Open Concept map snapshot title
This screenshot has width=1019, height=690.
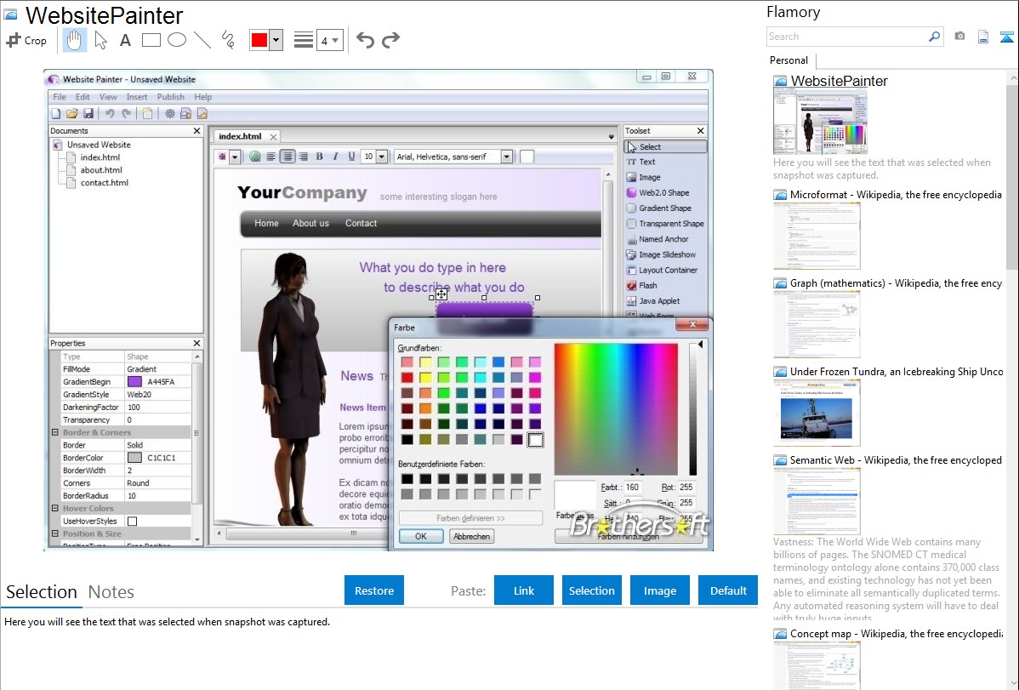897,634
